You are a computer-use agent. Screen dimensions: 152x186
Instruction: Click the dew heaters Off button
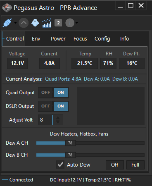[x=115, y=165]
